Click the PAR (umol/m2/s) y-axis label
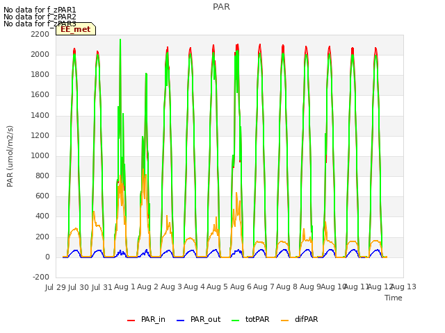 [10, 156]
